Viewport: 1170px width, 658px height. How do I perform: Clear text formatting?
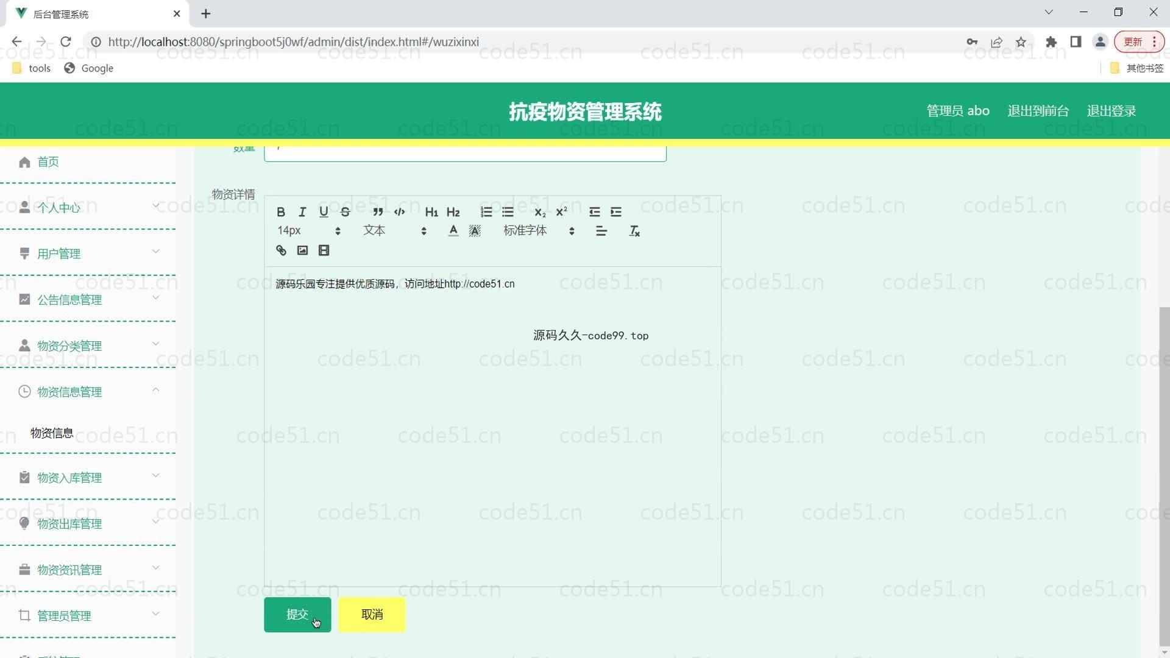click(634, 231)
